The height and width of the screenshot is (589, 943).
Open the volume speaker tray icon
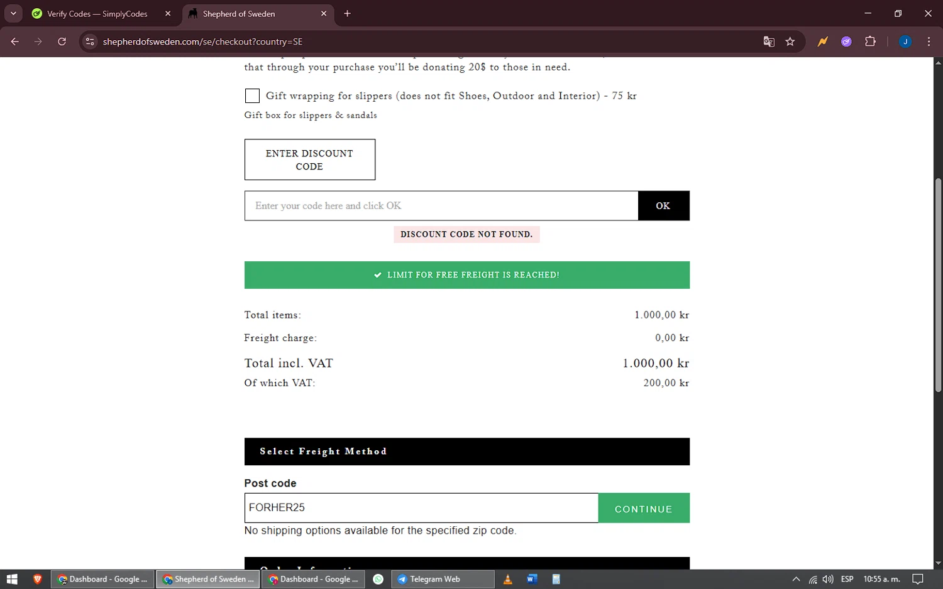[828, 579]
